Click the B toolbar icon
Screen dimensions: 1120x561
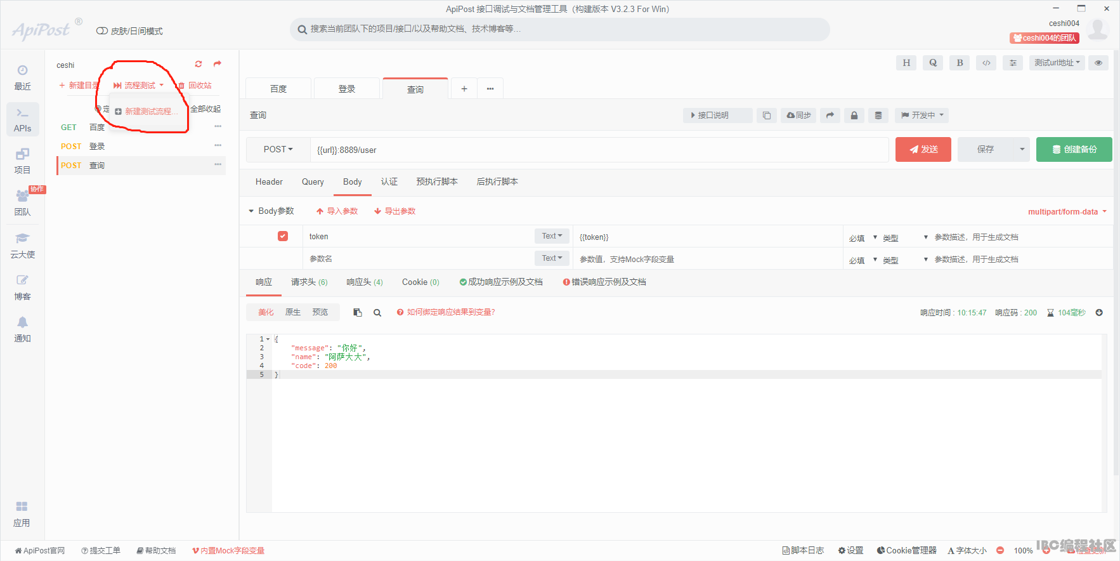click(960, 63)
